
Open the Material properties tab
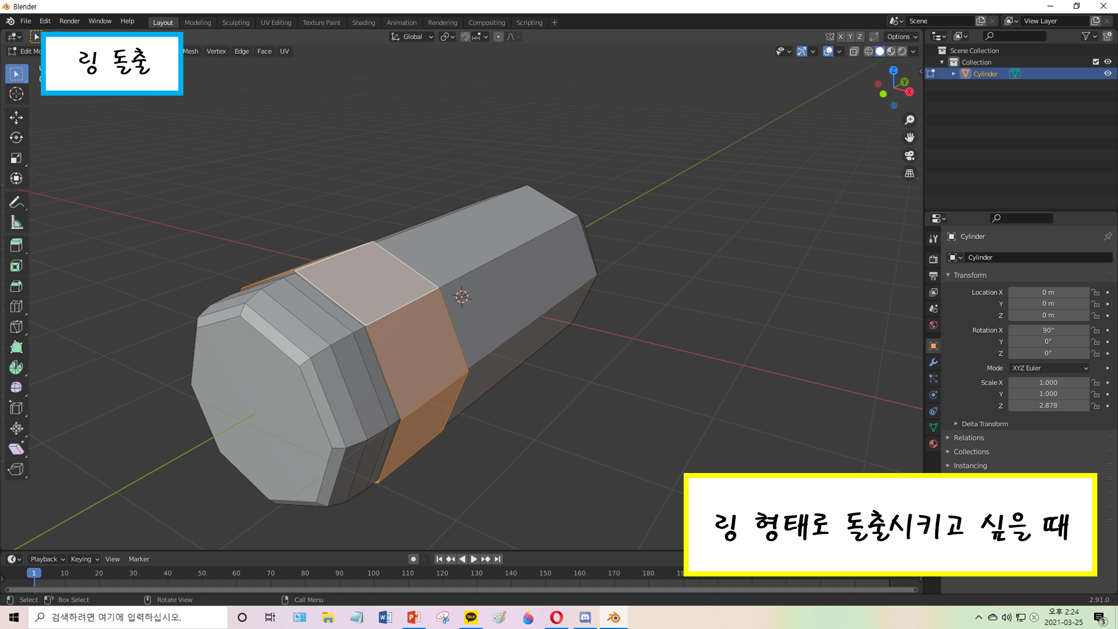coord(933,443)
